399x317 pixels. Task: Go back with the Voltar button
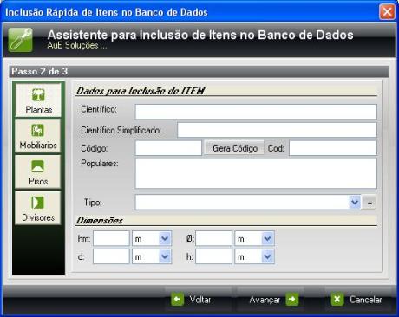(x=199, y=300)
